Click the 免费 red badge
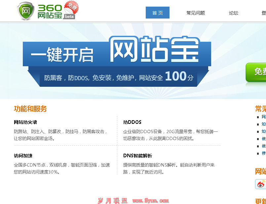The height and width of the screenshot is (204, 266). pos(72,7)
